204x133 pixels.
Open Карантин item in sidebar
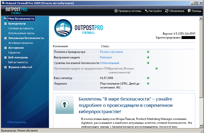14,53
